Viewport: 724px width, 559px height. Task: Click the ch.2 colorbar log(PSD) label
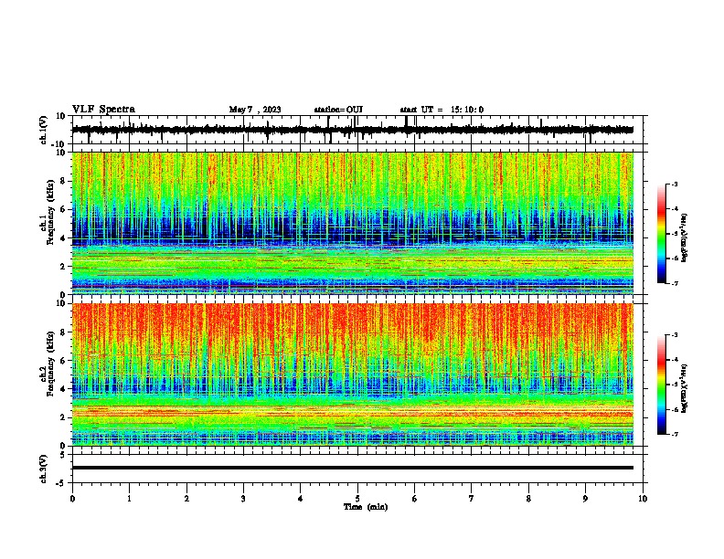point(684,387)
